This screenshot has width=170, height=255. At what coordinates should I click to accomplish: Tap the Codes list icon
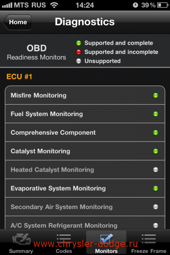(x=64, y=239)
